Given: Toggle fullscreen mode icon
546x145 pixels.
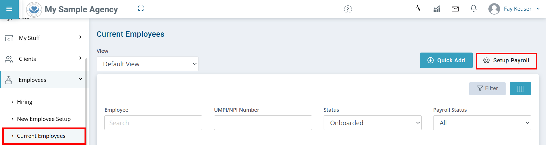Looking at the screenshot, I should point(141,9).
